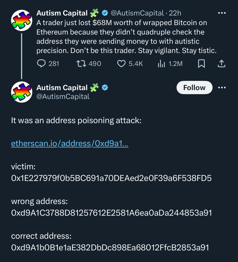Tap the share upload icon
This screenshot has width=238, height=262.
(221, 64)
